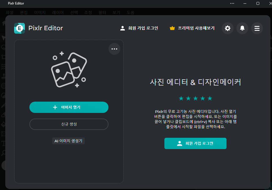Open the 파일 menu
This screenshot has height=190, width=272.
pyautogui.click(x=10, y=12)
